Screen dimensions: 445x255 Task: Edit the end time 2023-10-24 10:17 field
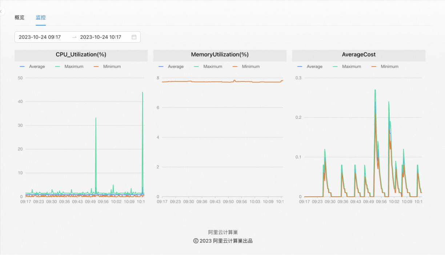pos(101,37)
